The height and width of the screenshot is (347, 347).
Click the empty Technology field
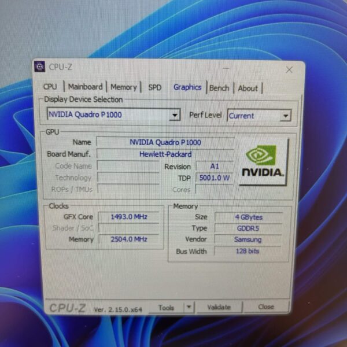[128, 178]
